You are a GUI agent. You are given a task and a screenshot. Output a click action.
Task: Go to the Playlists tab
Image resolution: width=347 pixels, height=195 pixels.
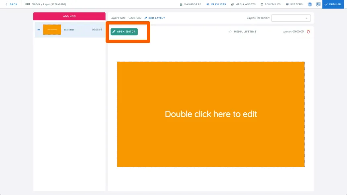216,4
